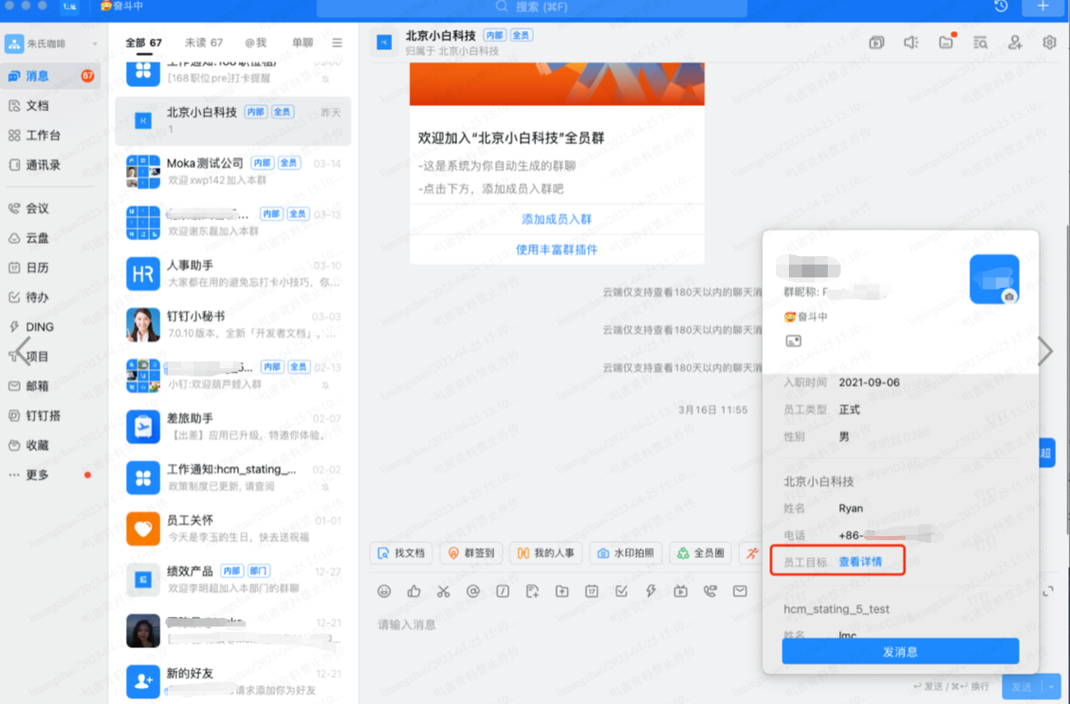Open the 钉钉小秘书 conversation
This screenshot has width=1070, height=704.
233,325
